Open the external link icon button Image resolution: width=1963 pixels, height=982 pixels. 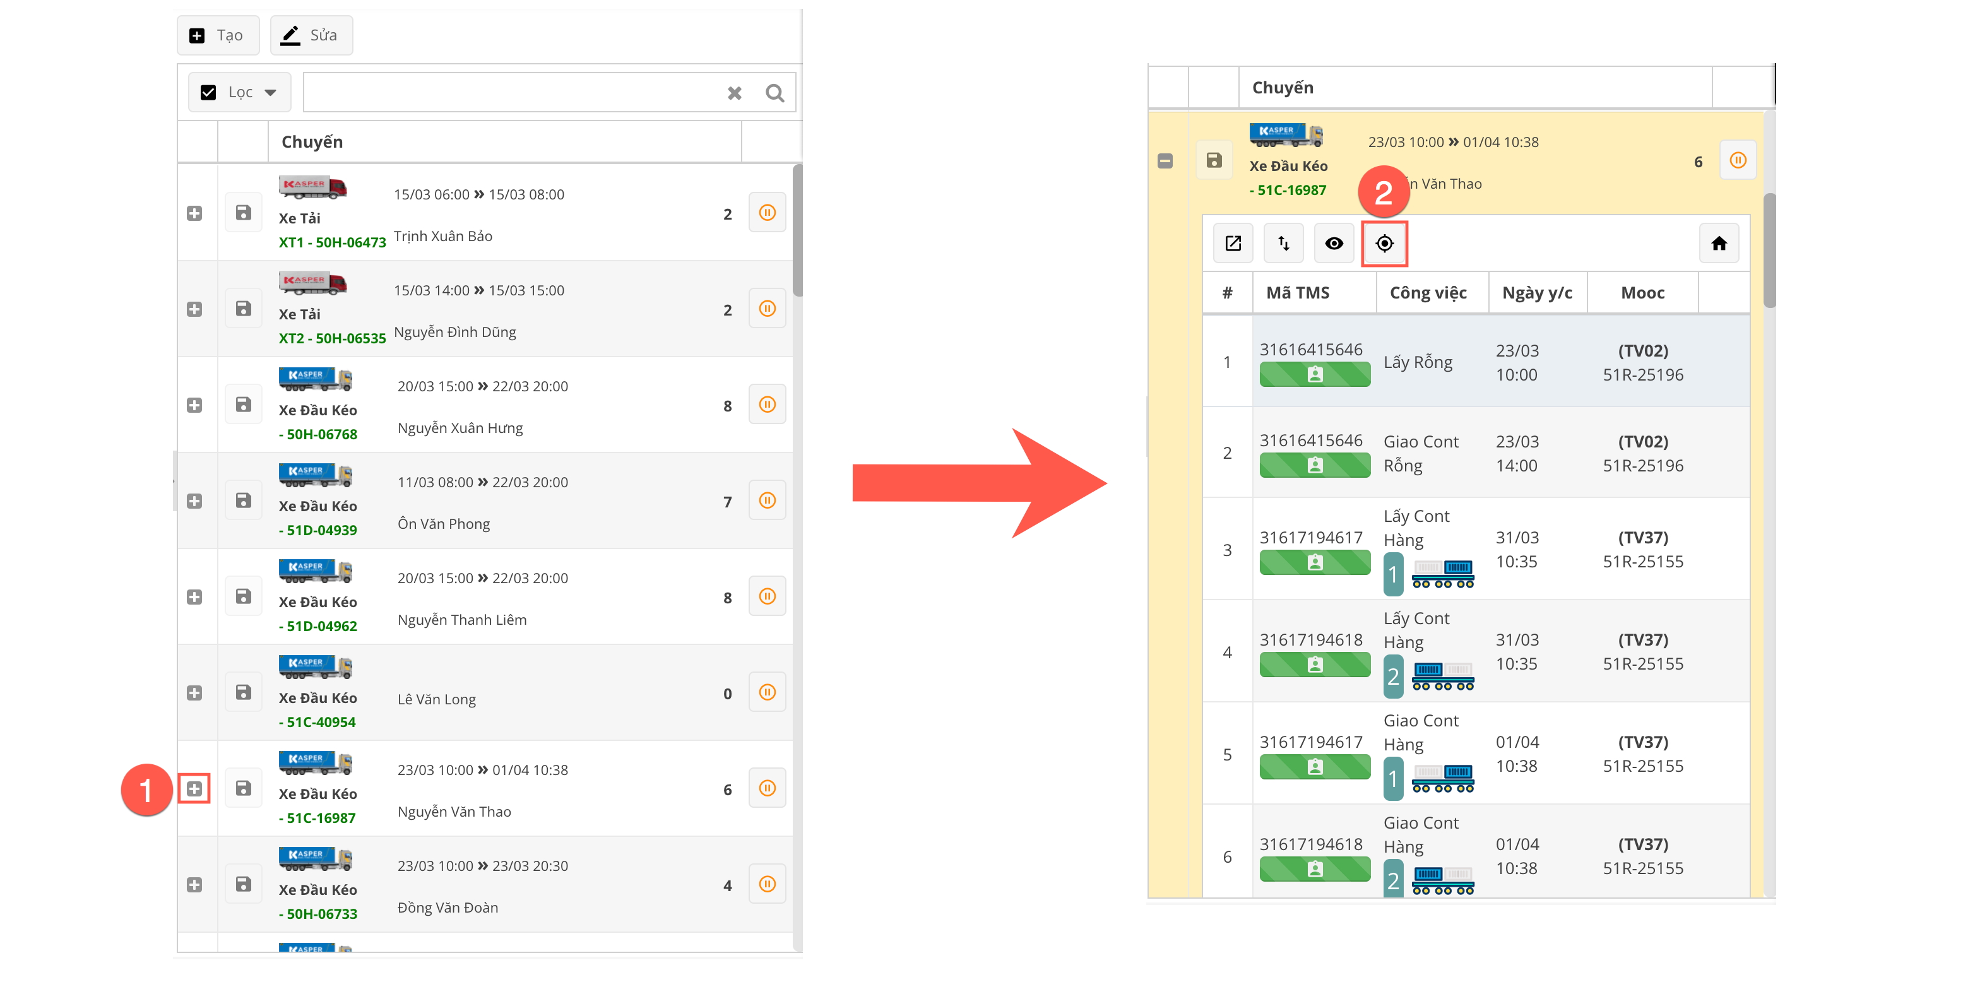click(1233, 244)
